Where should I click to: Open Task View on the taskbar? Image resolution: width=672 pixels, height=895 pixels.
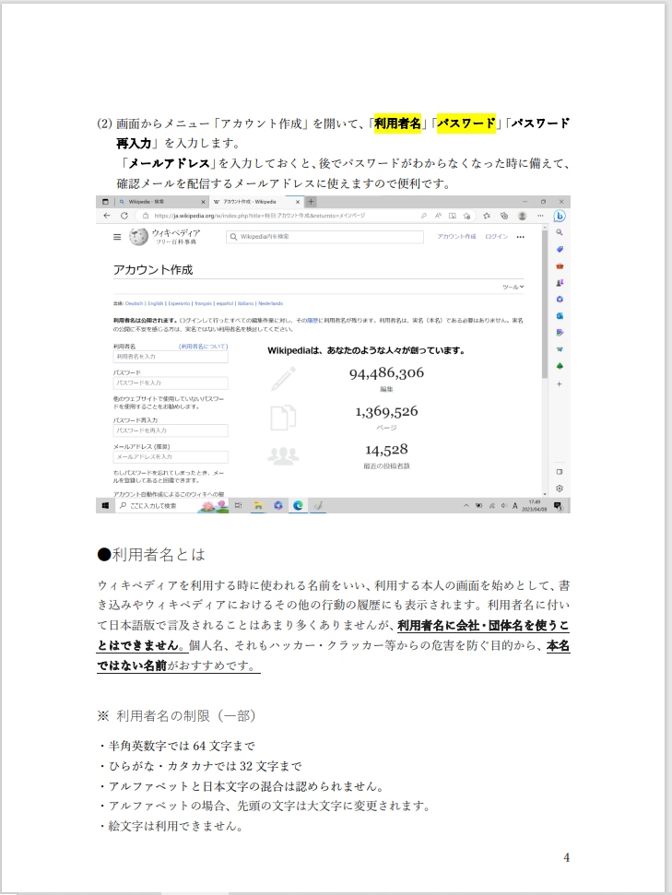click(238, 506)
